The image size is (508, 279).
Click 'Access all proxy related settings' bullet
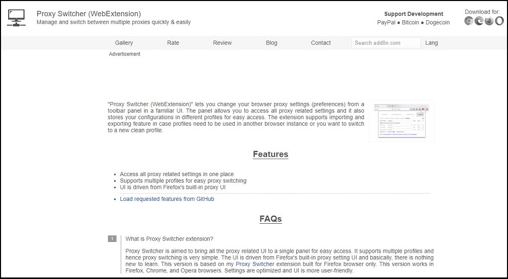tap(177, 174)
